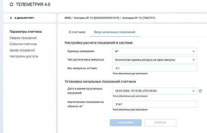Expand the Тип расчета веса импульса dropdown
This screenshot has width=207, height=133.
point(154,60)
